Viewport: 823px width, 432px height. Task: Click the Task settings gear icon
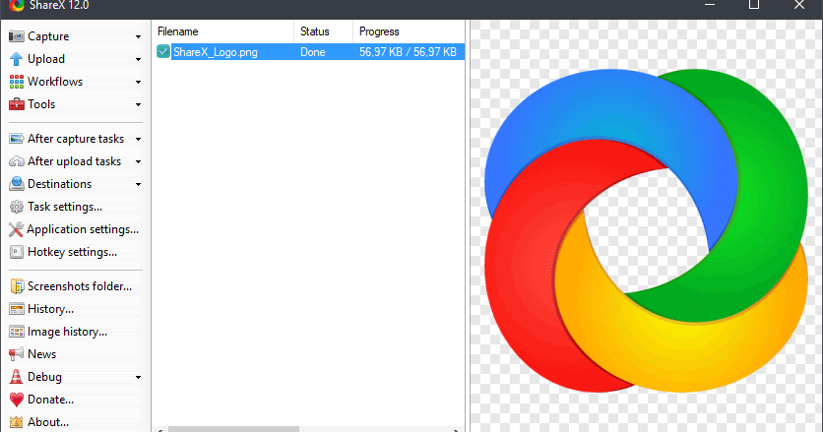(x=17, y=207)
